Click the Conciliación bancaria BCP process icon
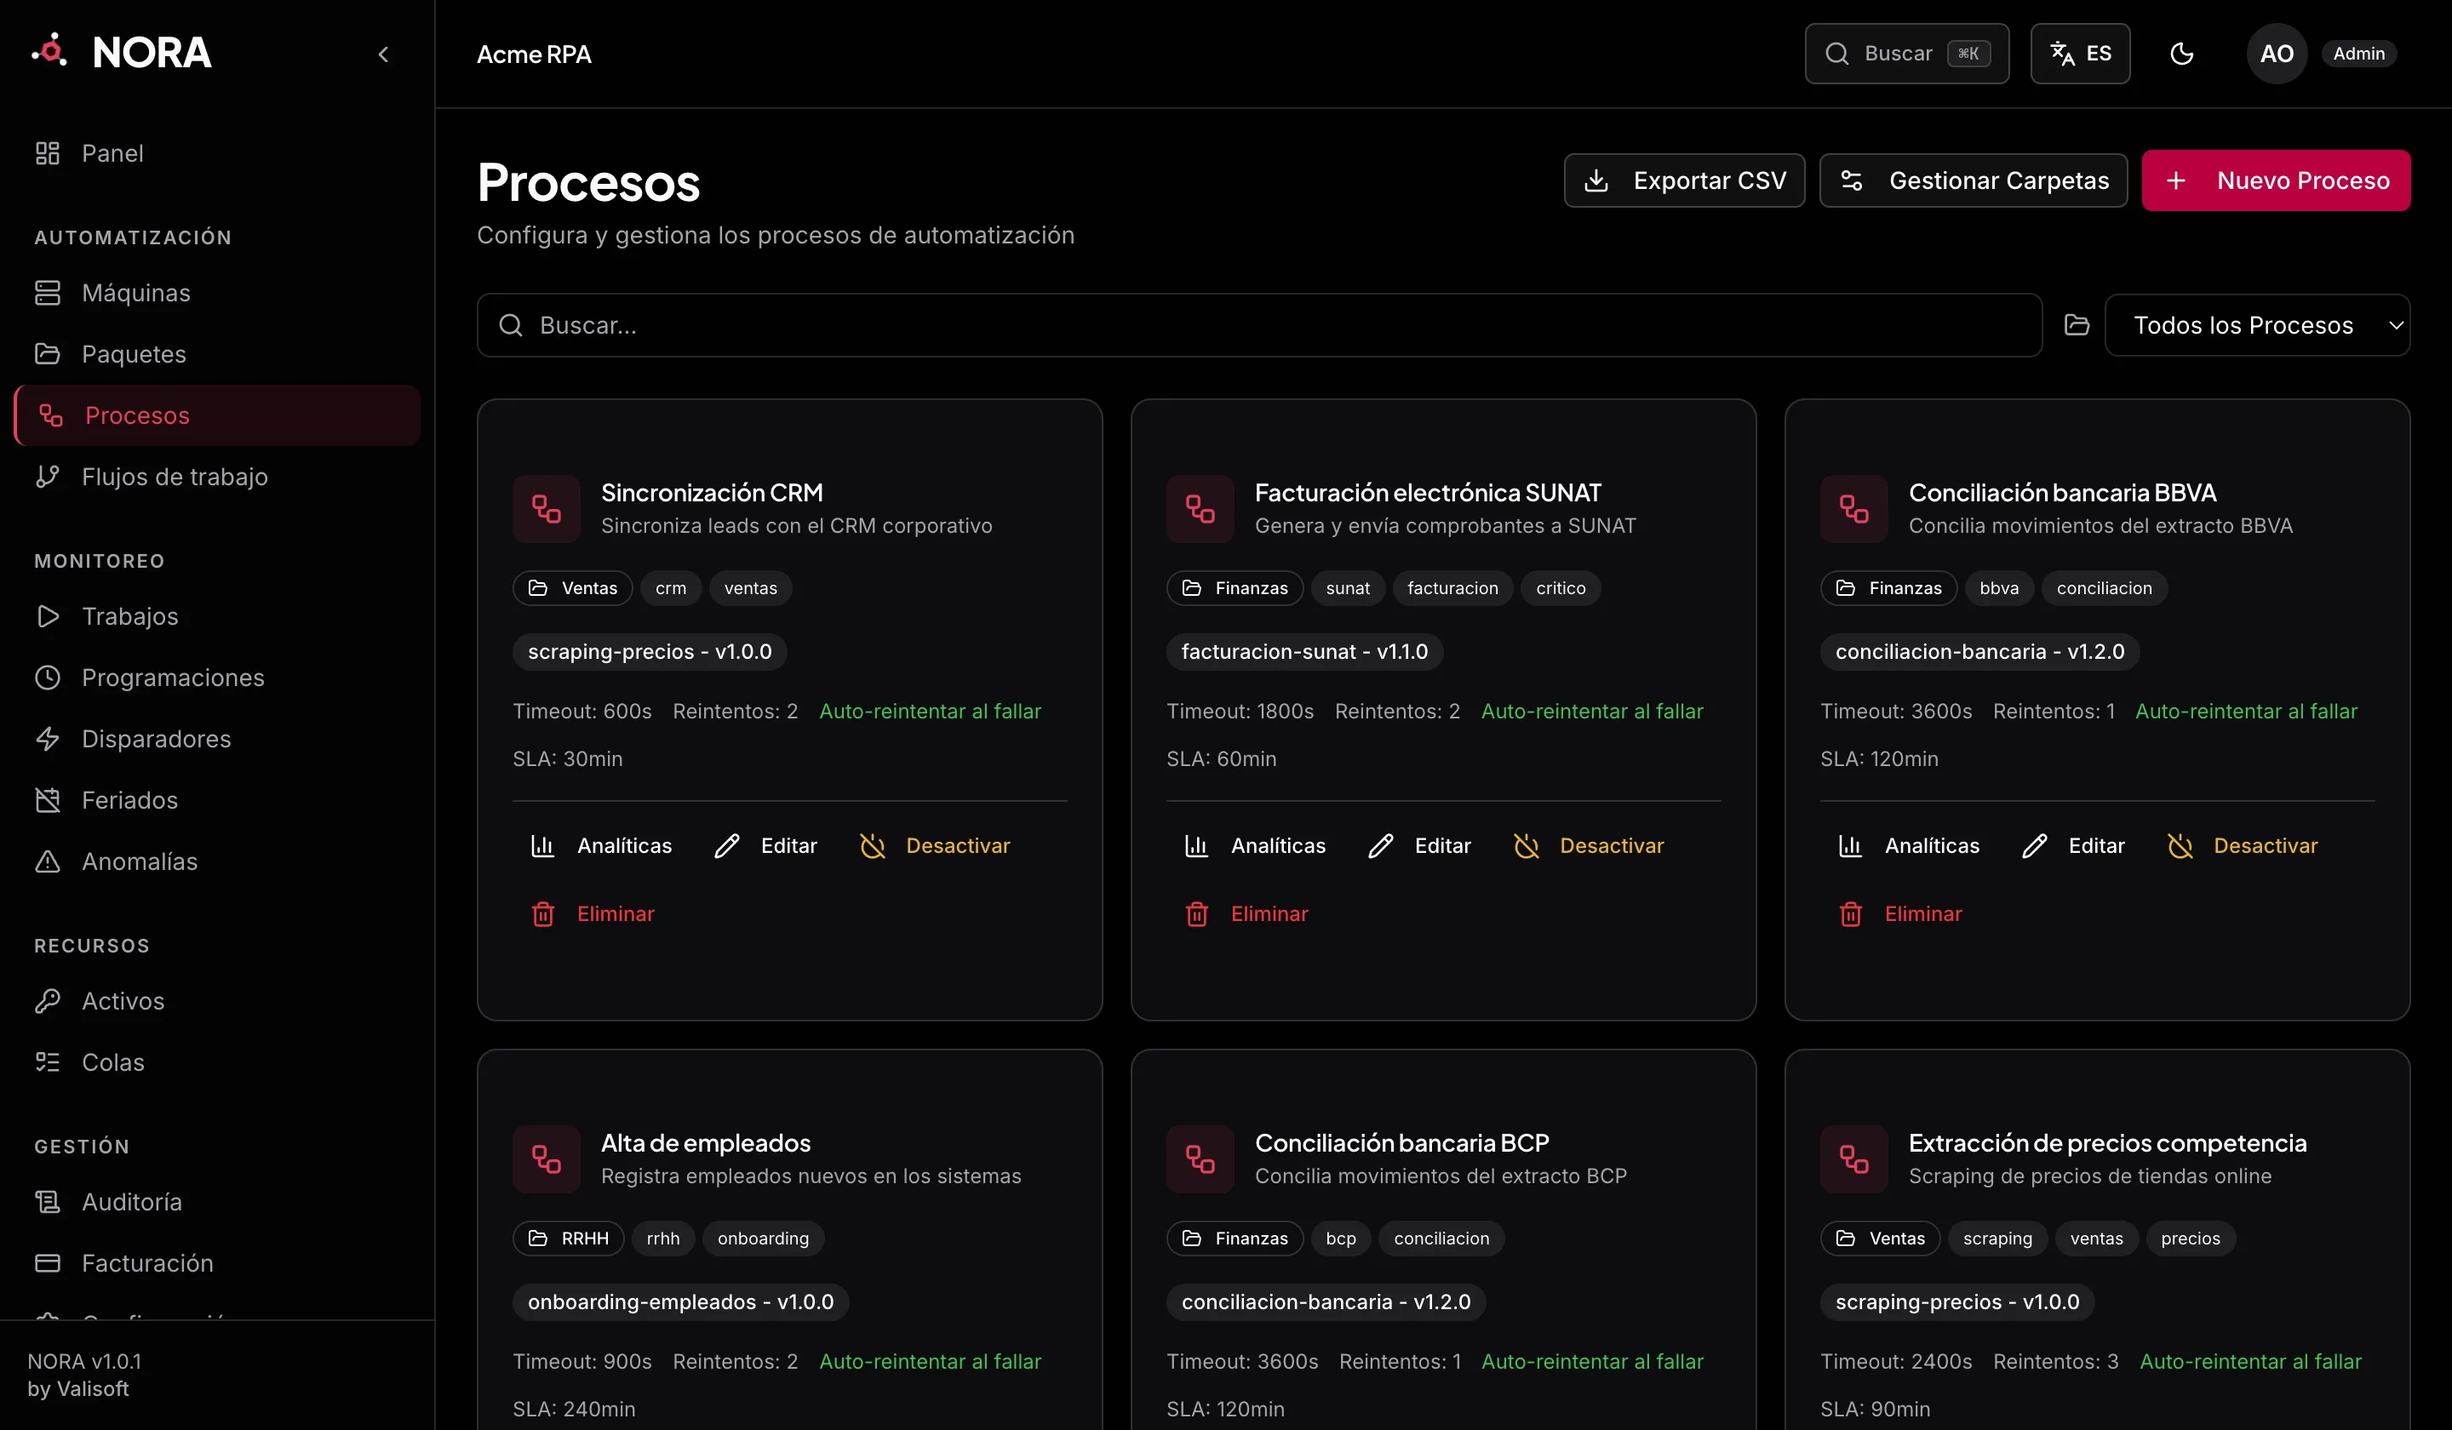This screenshot has height=1430, width=2452. (x=1200, y=1158)
